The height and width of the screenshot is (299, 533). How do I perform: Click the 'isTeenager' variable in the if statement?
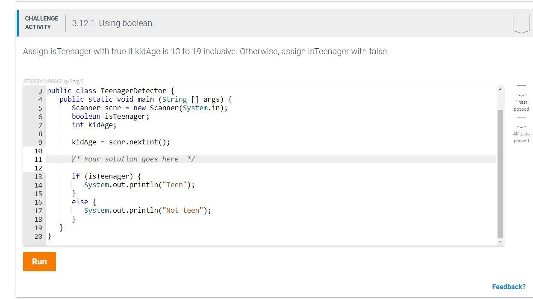109,176
